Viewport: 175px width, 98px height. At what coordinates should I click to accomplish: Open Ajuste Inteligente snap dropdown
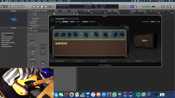[x=121, y=11]
